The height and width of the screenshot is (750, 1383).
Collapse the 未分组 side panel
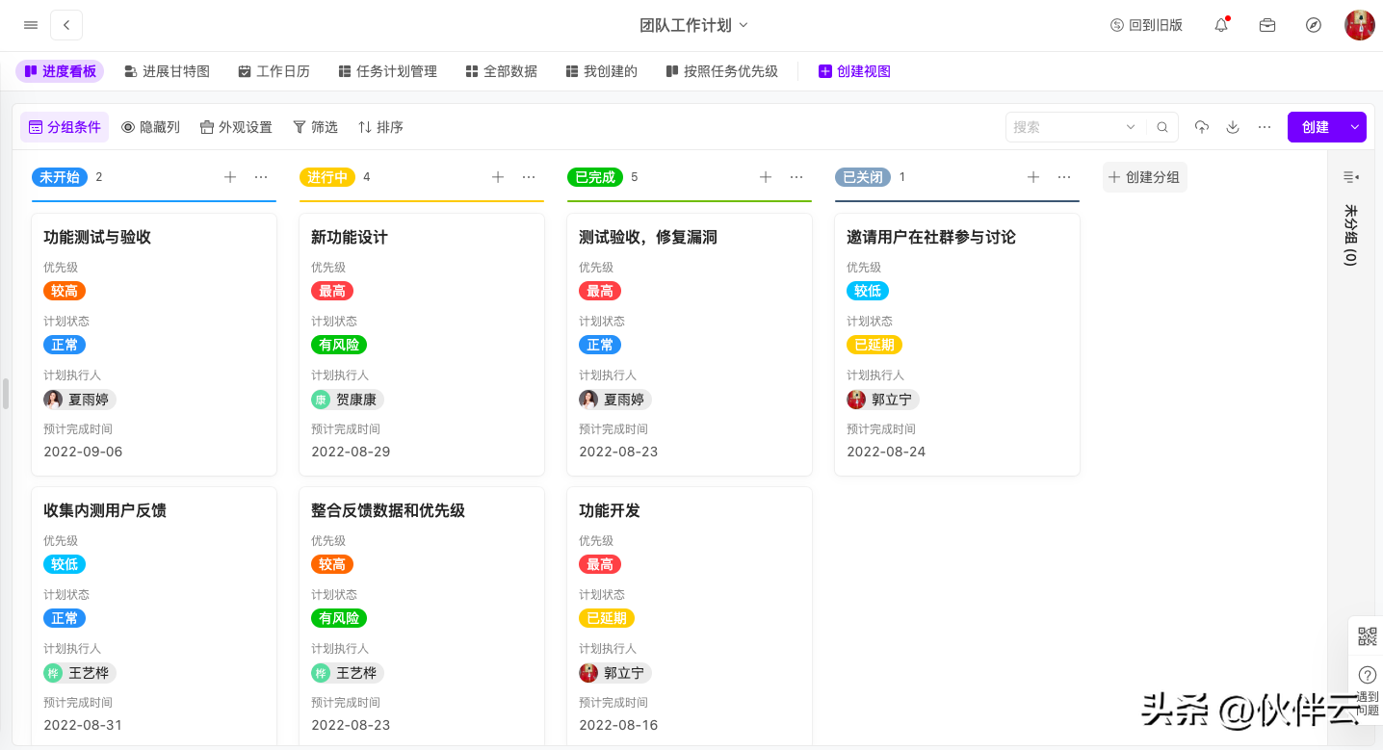pos(1350,177)
